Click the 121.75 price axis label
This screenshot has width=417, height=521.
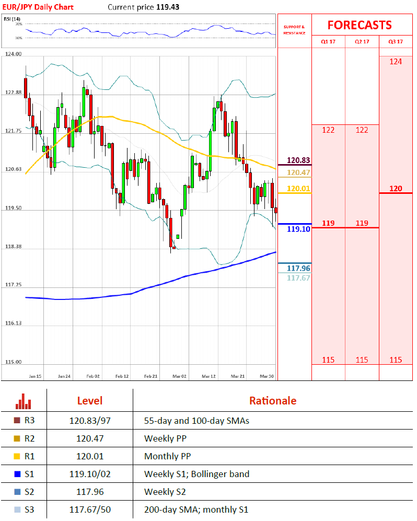point(13,131)
